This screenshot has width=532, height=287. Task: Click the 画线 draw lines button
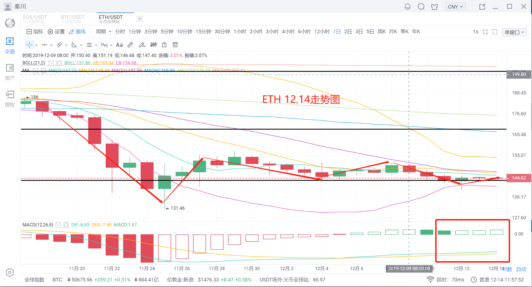click(77, 32)
